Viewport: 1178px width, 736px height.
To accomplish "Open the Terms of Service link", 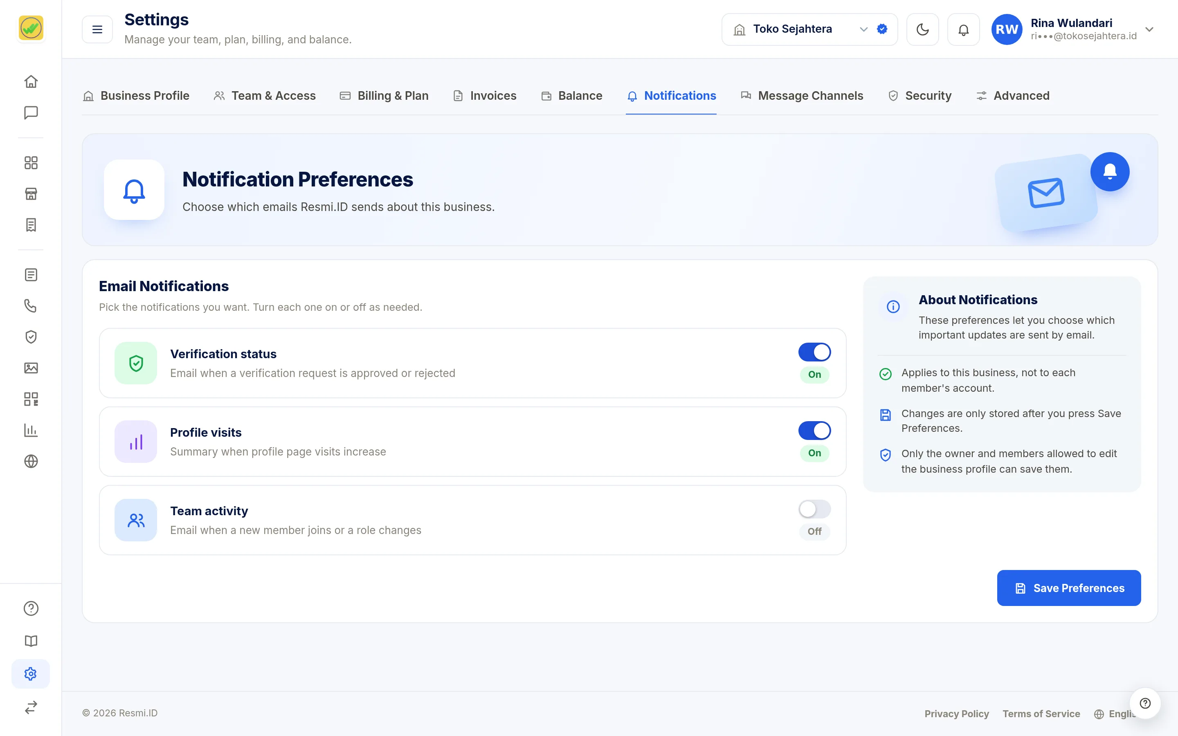I will click(x=1041, y=714).
